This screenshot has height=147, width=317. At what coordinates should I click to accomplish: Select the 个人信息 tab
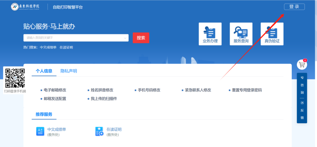pos(44,71)
